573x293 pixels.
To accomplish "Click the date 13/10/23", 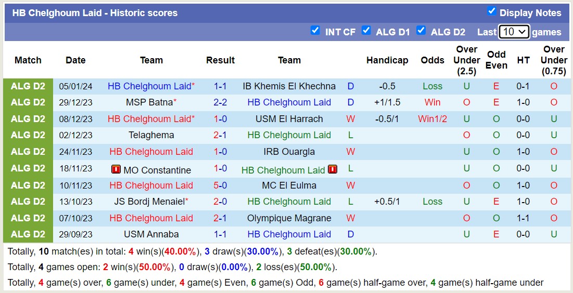I will (75, 202).
